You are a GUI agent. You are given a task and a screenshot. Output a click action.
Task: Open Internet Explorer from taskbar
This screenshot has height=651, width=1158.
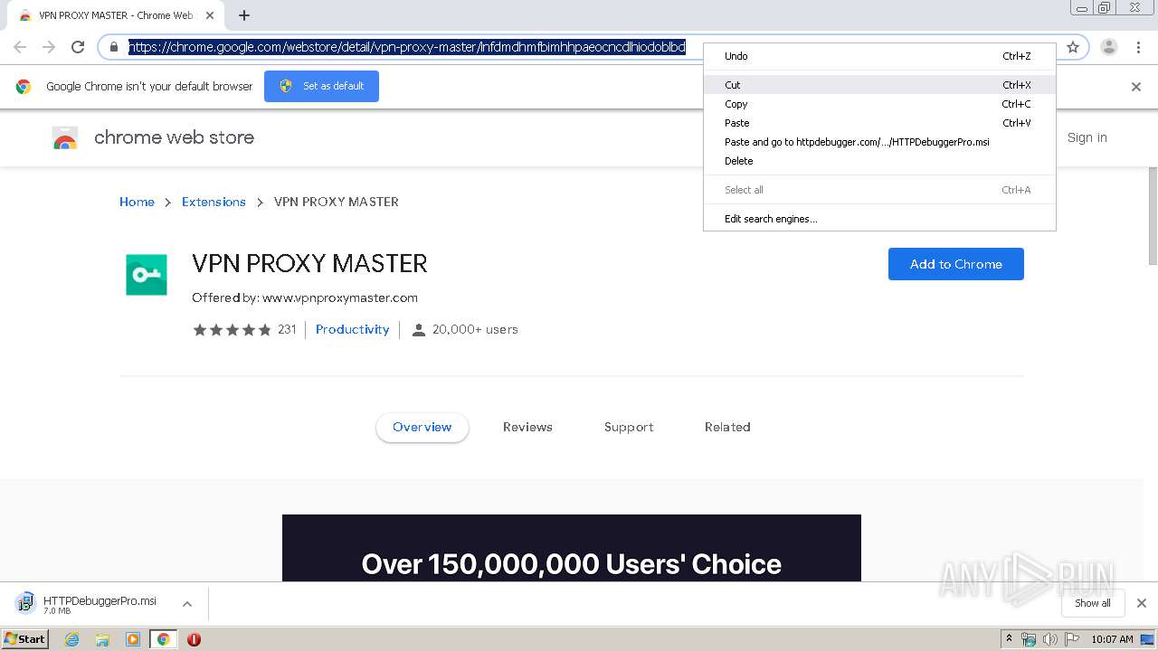pos(71,639)
